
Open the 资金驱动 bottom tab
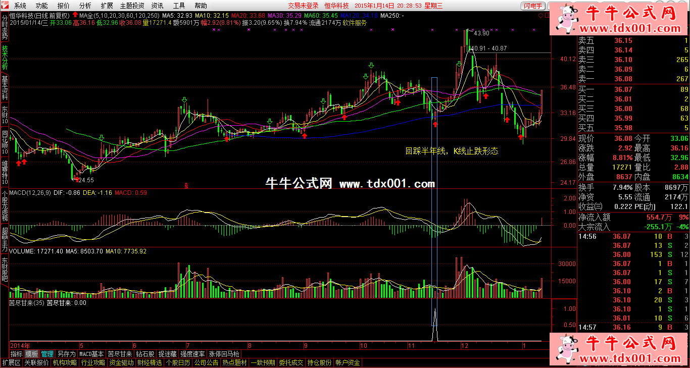coord(121,362)
